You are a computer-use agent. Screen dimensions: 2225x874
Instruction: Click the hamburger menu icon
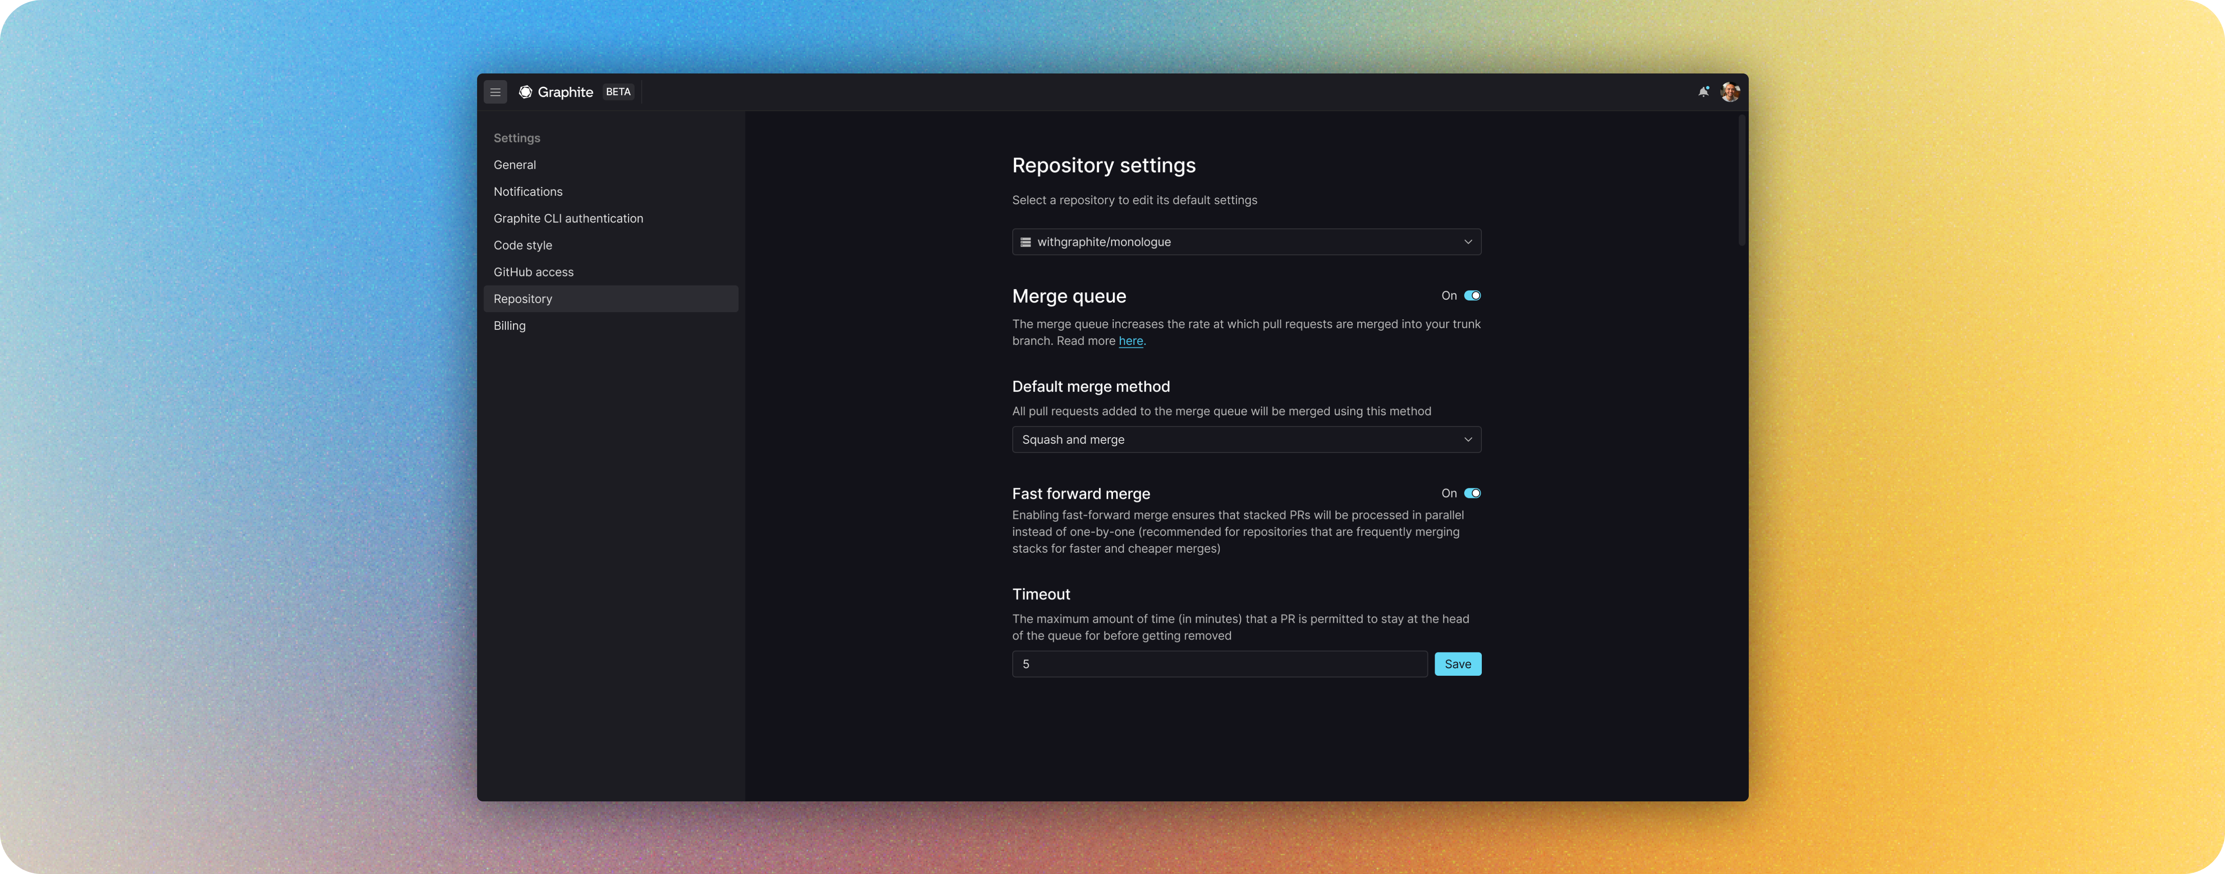[495, 92]
